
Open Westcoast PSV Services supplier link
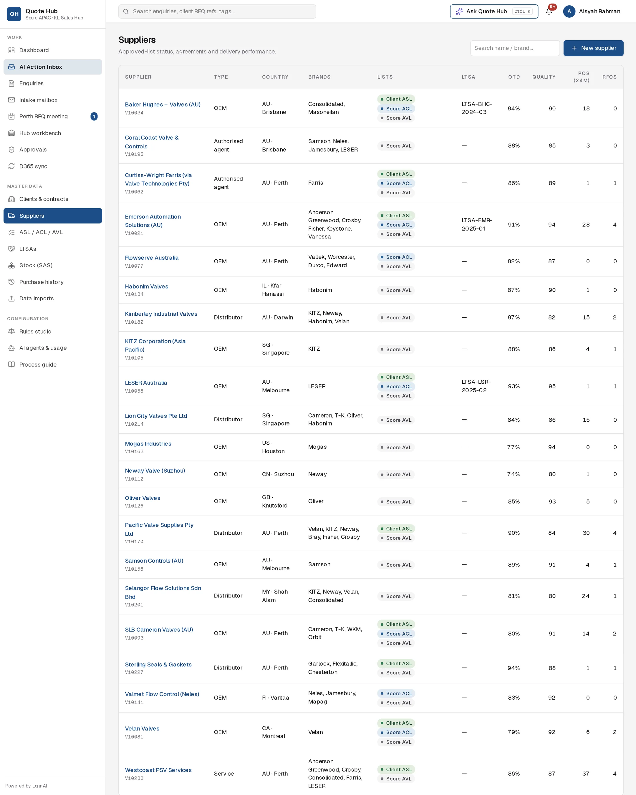click(158, 770)
